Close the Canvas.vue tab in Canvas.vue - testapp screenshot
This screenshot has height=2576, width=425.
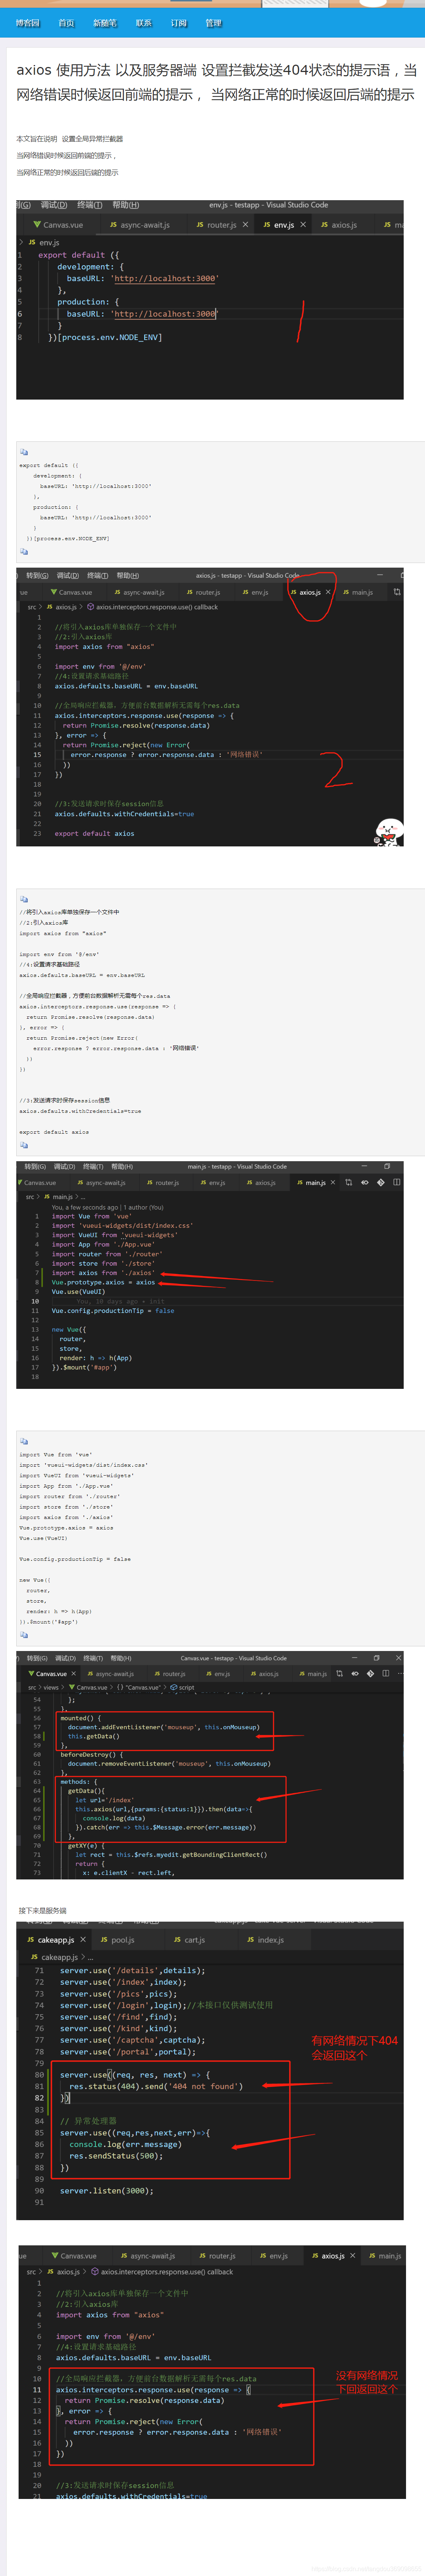coord(74,1674)
